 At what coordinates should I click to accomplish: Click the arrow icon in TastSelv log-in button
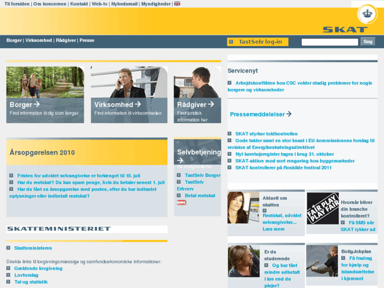[x=231, y=42]
